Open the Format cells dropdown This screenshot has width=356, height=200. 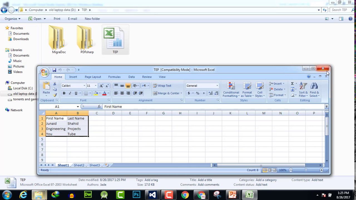[278, 95]
